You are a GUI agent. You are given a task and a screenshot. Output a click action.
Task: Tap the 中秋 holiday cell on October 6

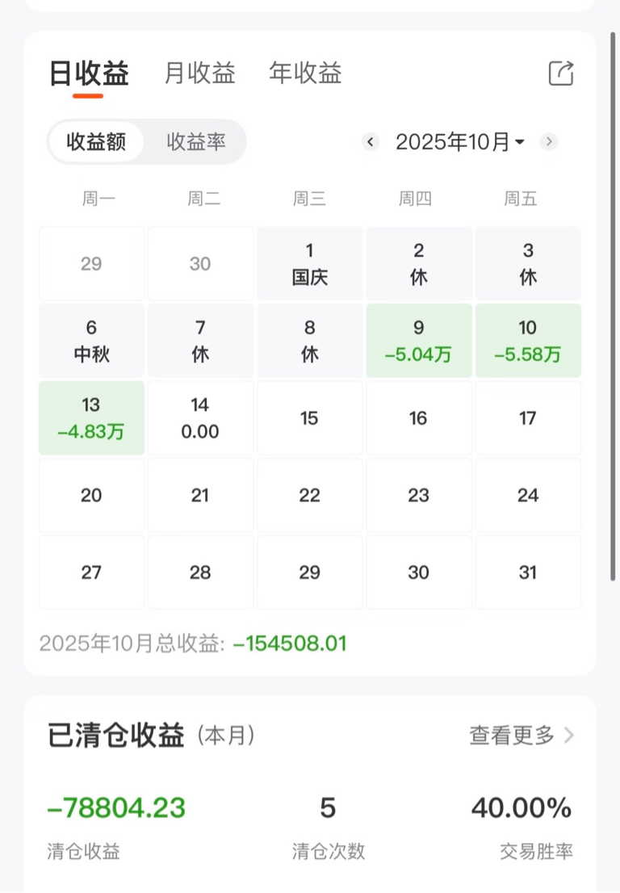click(x=91, y=341)
